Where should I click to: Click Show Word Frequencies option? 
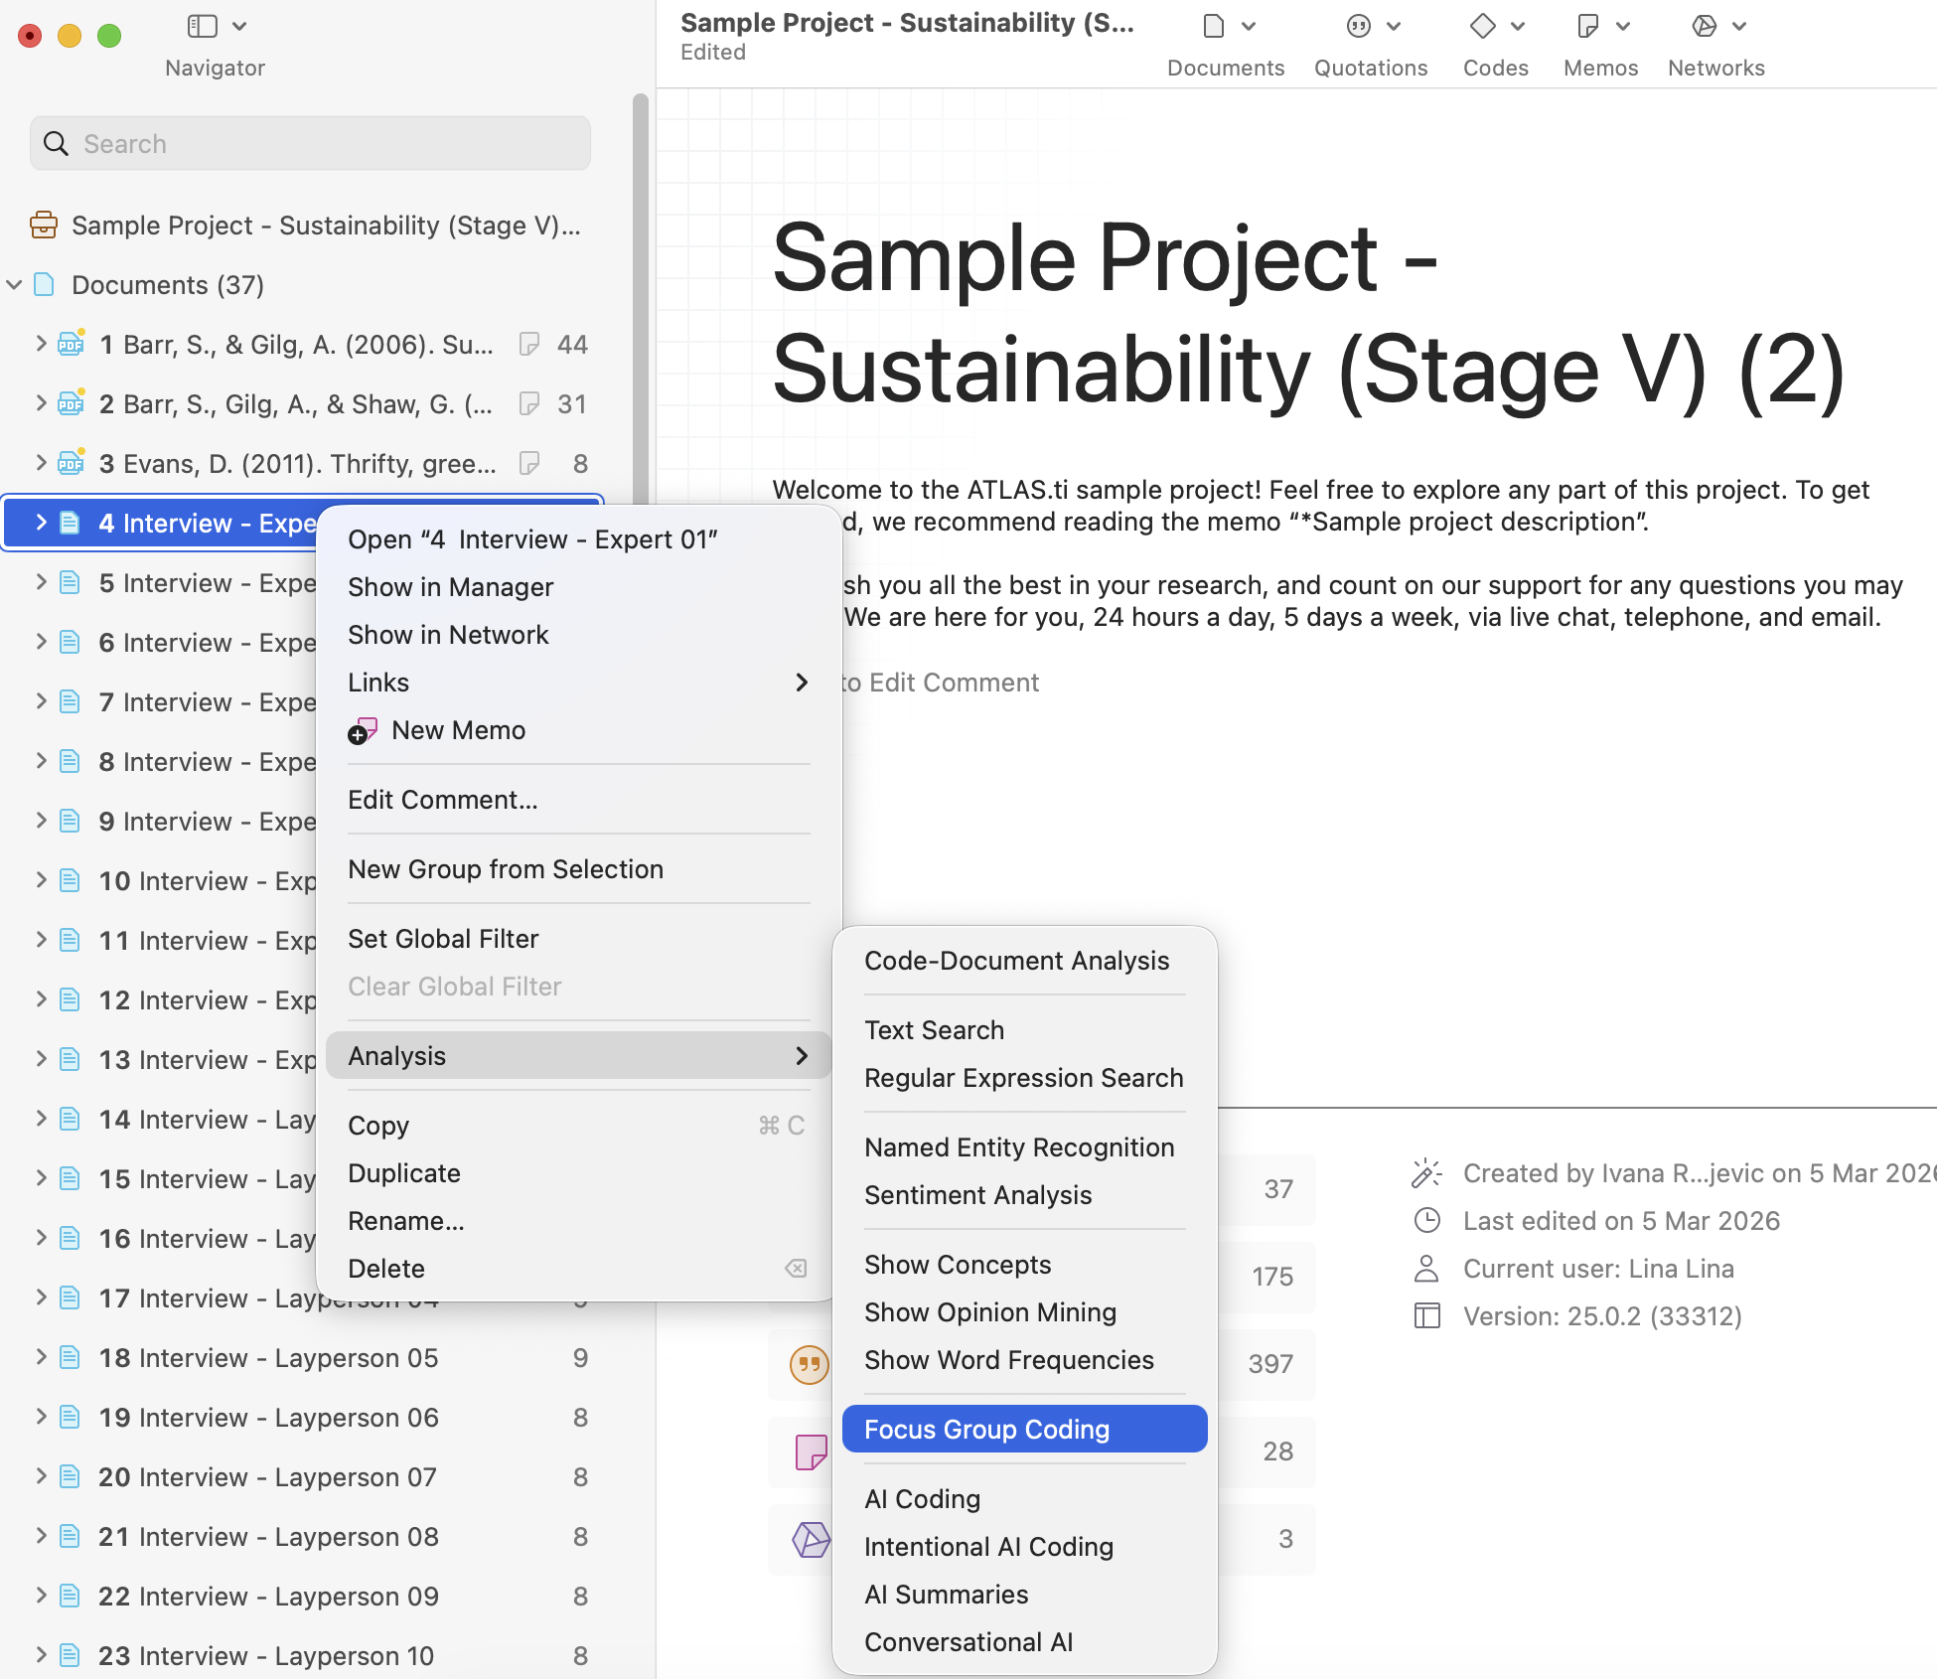click(x=1008, y=1360)
